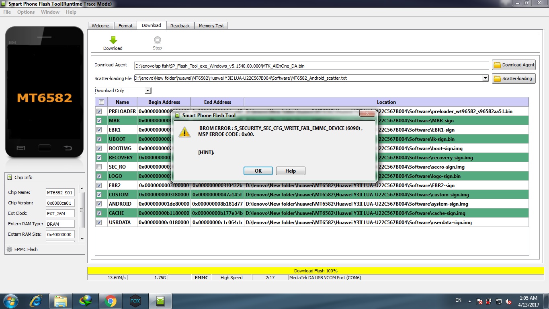Image resolution: width=549 pixels, height=309 pixels.
Task: Open Internet Explorer from taskbar
Action: [36, 301]
